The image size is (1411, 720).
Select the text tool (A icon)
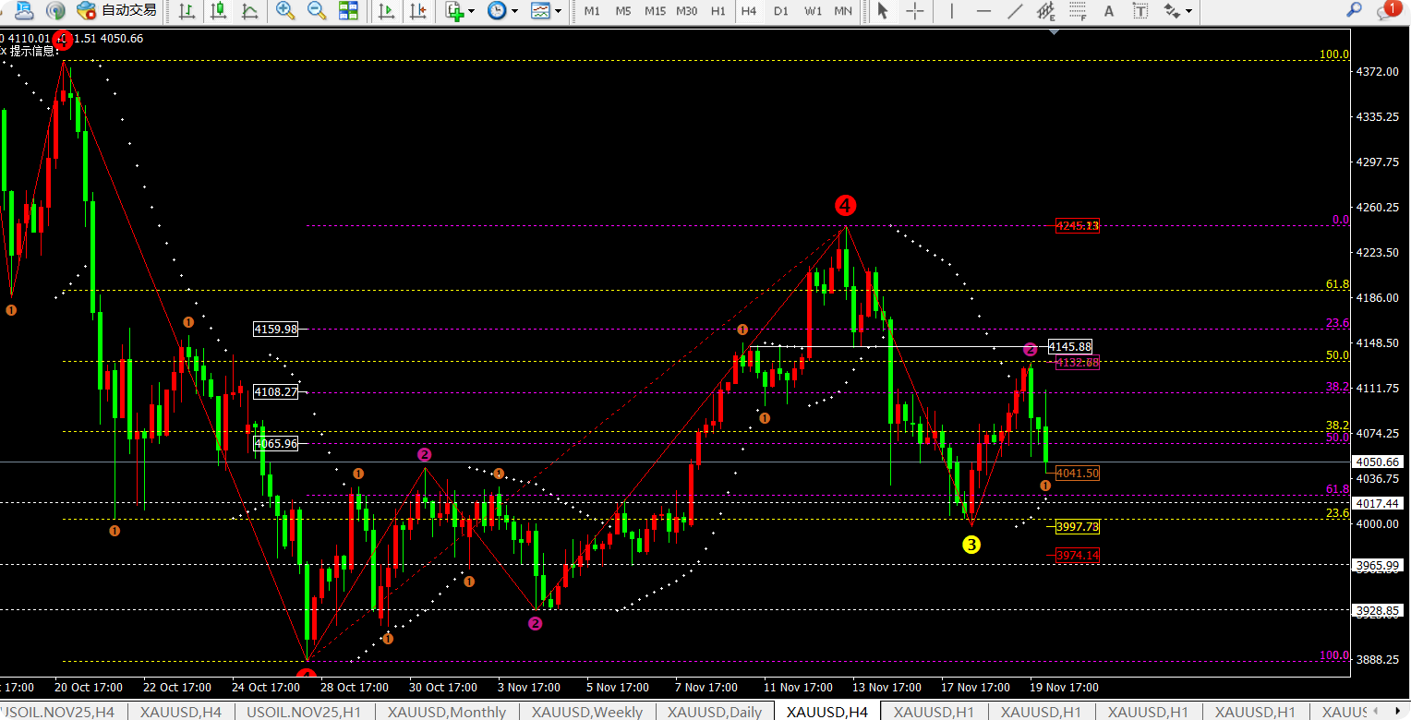tap(1109, 11)
